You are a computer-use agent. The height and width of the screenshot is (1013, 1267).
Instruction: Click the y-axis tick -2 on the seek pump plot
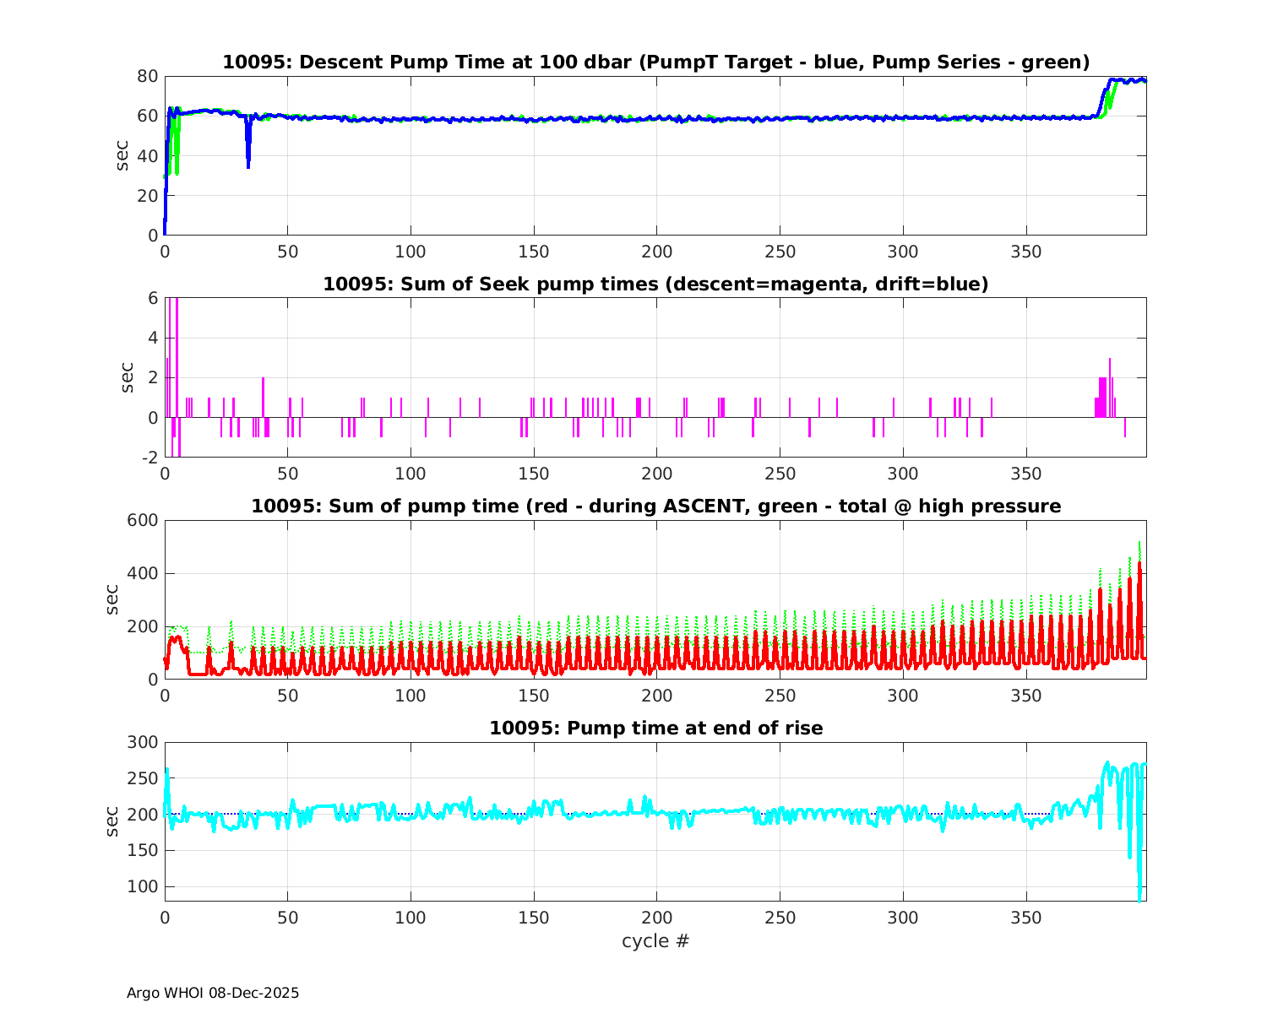[148, 458]
